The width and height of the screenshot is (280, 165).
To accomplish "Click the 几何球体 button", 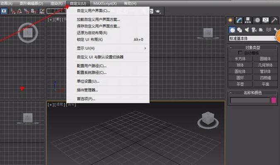I will tap(265, 65).
